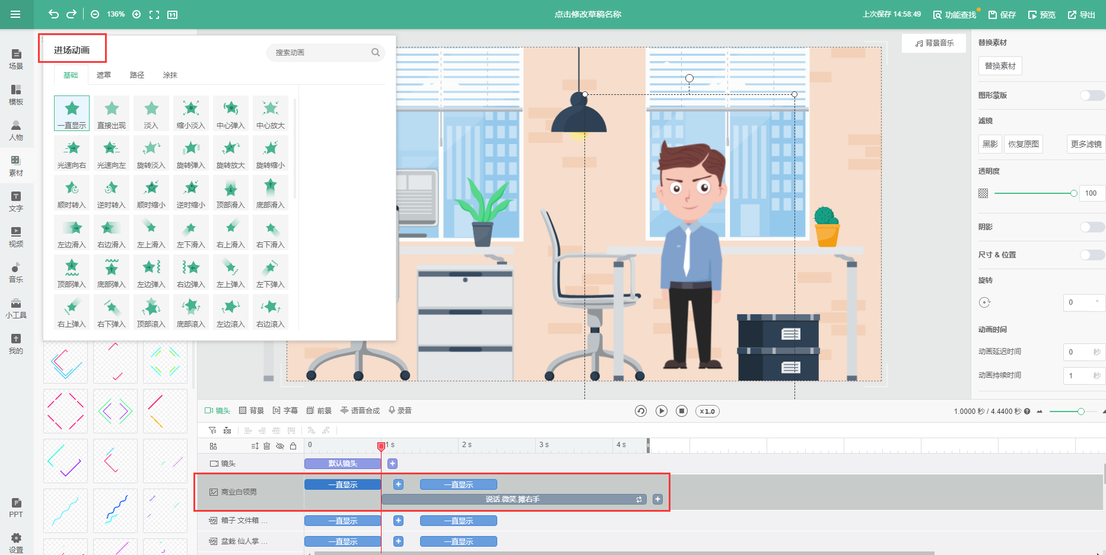This screenshot has width=1106, height=555.
Task: Choose the 中心弹入 entrance animation
Action: coord(231,113)
